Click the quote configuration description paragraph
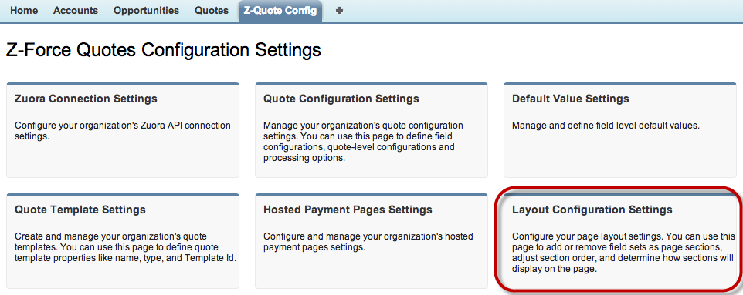The image size is (743, 295). (x=363, y=142)
